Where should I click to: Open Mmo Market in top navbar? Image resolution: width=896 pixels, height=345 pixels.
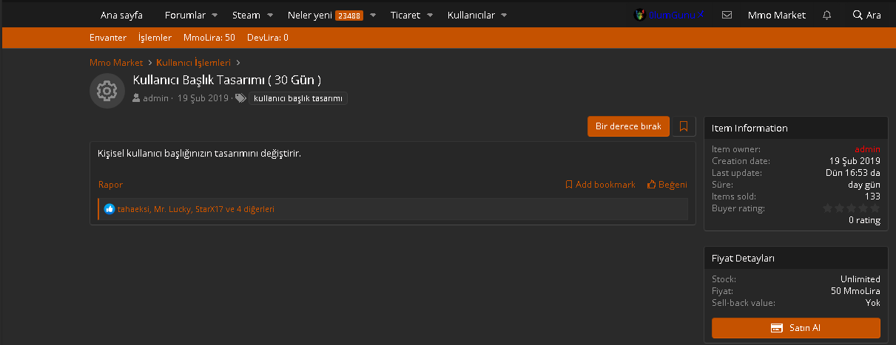(x=777, y=15)
